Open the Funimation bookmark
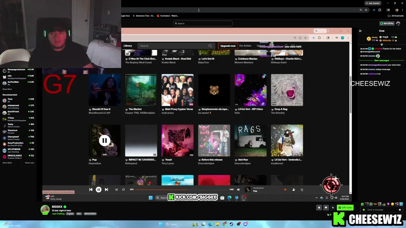Image resolution: width=406 pixels, height=228 pixels. tap(168, 16)
